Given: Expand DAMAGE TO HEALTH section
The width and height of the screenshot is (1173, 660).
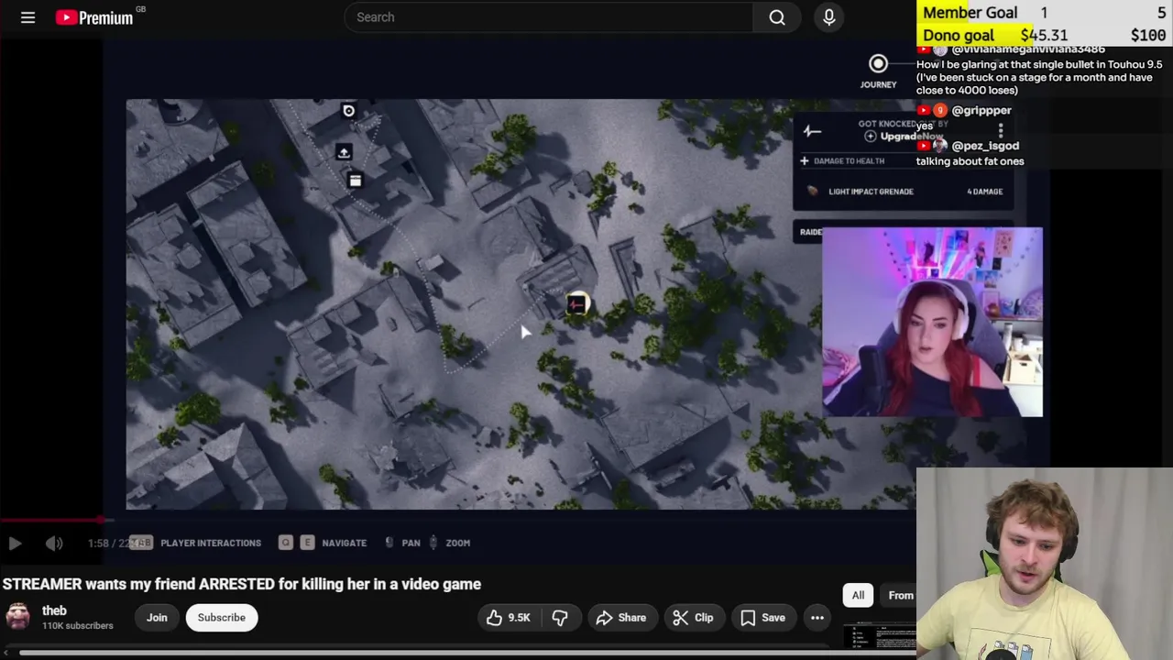Looking at the screenshot, I should coord(842,161).
